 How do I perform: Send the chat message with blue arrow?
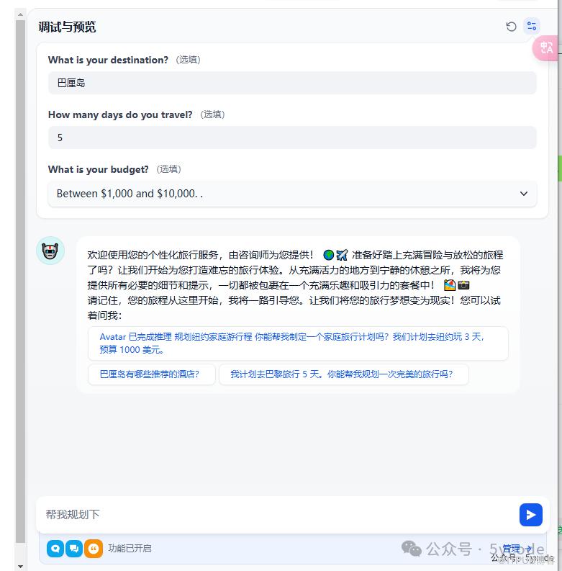click(530, 515)
